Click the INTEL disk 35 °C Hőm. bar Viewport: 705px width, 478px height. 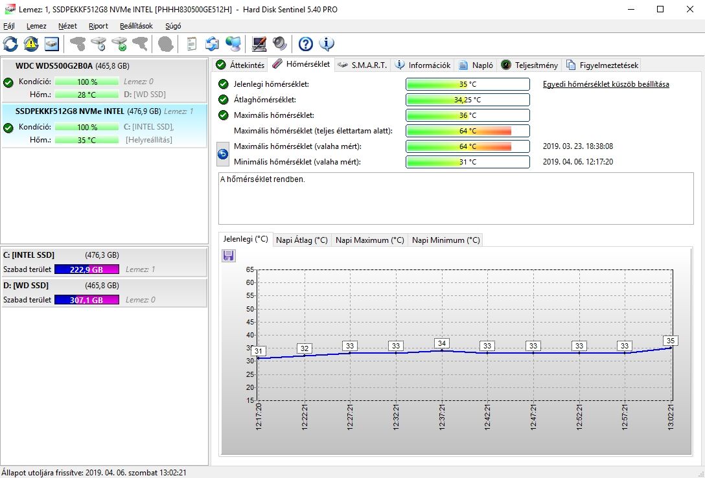coord(87,140)
